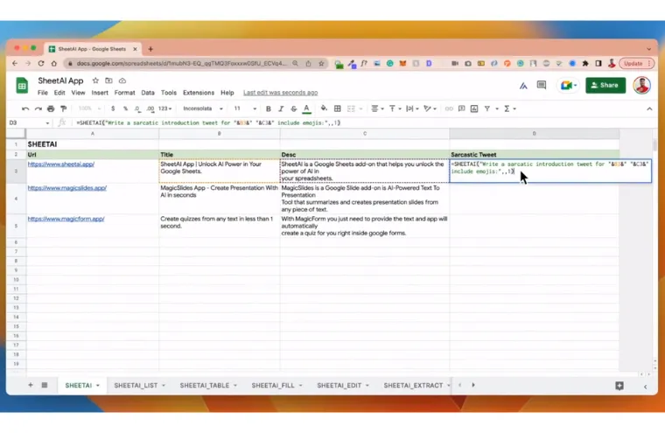Open the Help menu

[227, 93]
